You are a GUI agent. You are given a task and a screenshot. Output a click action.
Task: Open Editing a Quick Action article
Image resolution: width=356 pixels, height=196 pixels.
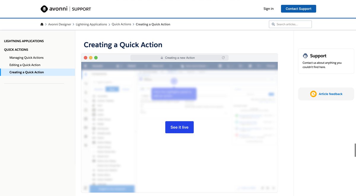pos(25,65)
